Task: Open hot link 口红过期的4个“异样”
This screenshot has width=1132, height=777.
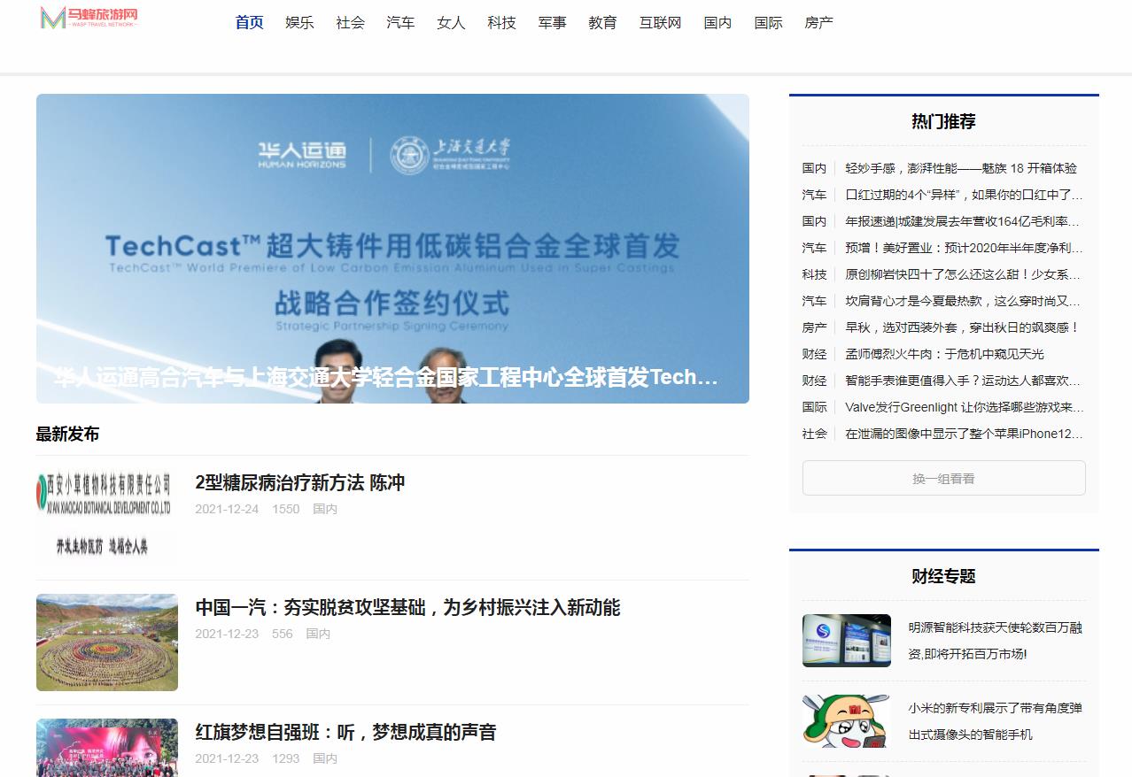Action: click(x=964, y=195)
